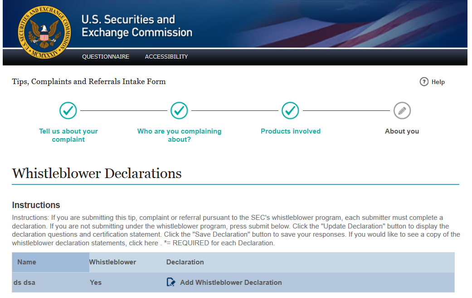Open the Help link text
This screenshot has width=472, height=298.
pyautogui.click(x=438, y=82)
